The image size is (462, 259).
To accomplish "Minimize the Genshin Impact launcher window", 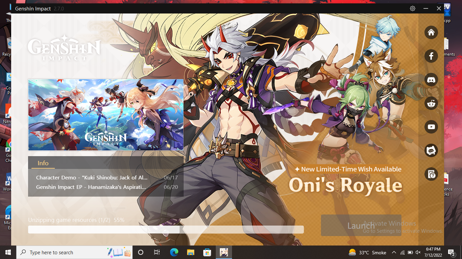I will tap(426, 8).
